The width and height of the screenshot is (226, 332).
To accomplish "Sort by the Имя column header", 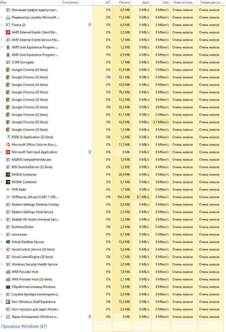I will 31,2.
